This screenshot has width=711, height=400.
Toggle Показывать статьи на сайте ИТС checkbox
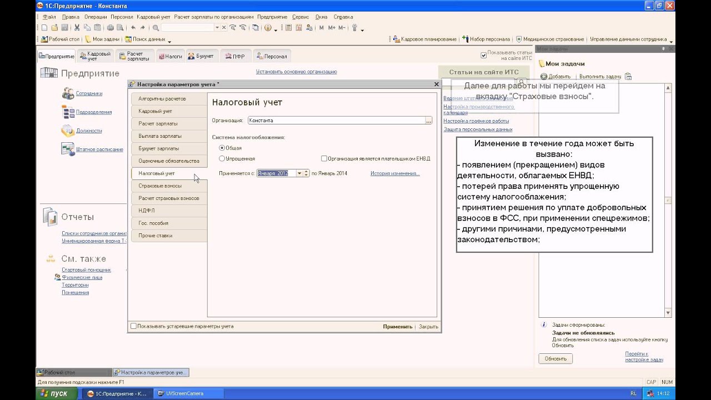483,55
